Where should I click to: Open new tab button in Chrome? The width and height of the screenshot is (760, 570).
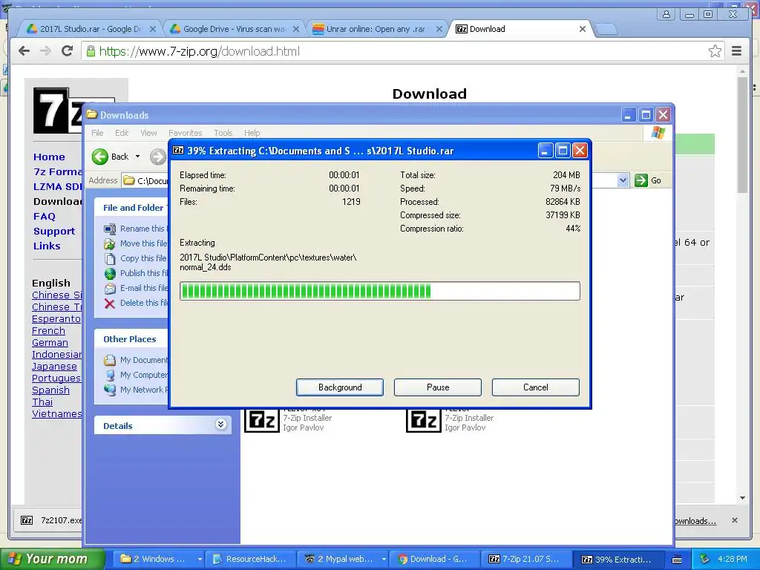(606, 30)
